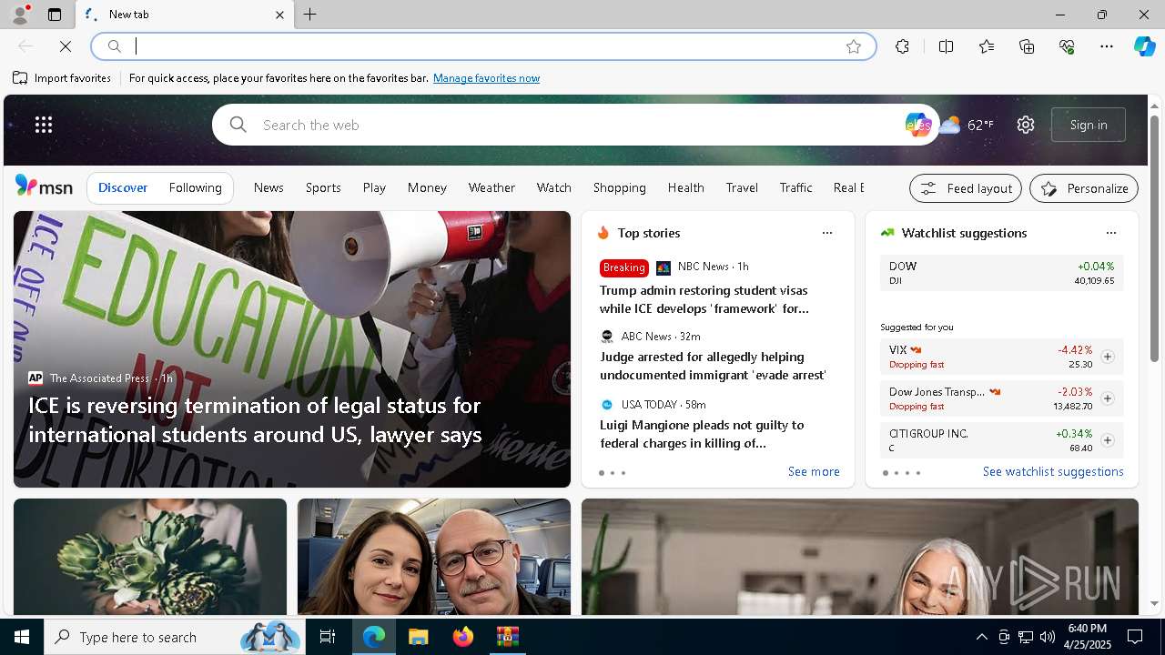Open the DOW index row
1165x655 pixels.
[x=1002, y=273]
